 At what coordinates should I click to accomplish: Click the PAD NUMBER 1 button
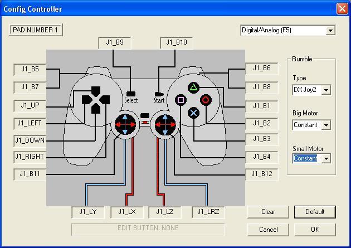click(36, 30)
